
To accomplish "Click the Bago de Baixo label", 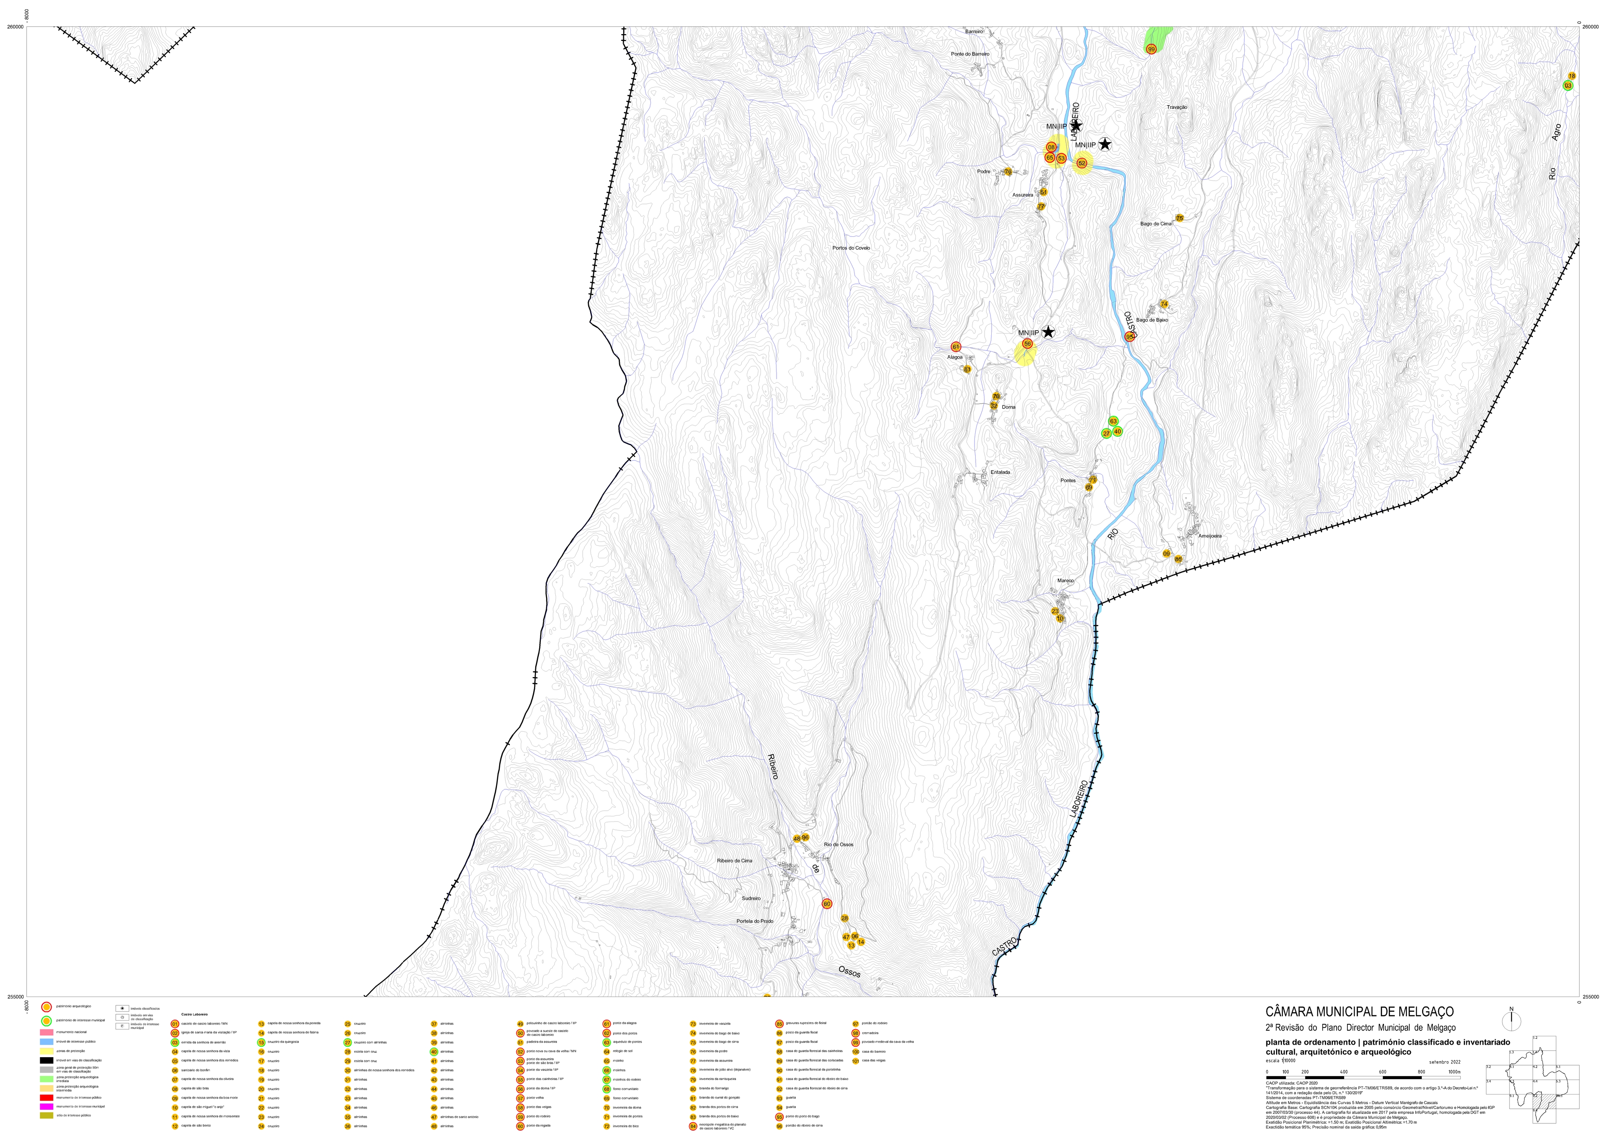I will [1152, 320].
